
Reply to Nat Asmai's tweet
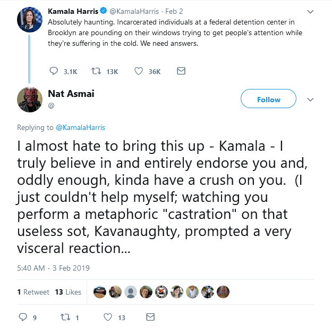click(23, 317)
